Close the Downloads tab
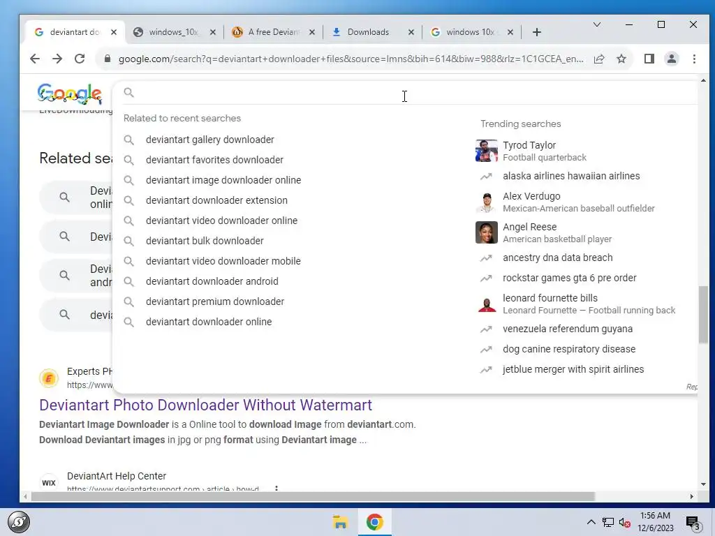This screenshot has height=536, width=715. point(411,32)
